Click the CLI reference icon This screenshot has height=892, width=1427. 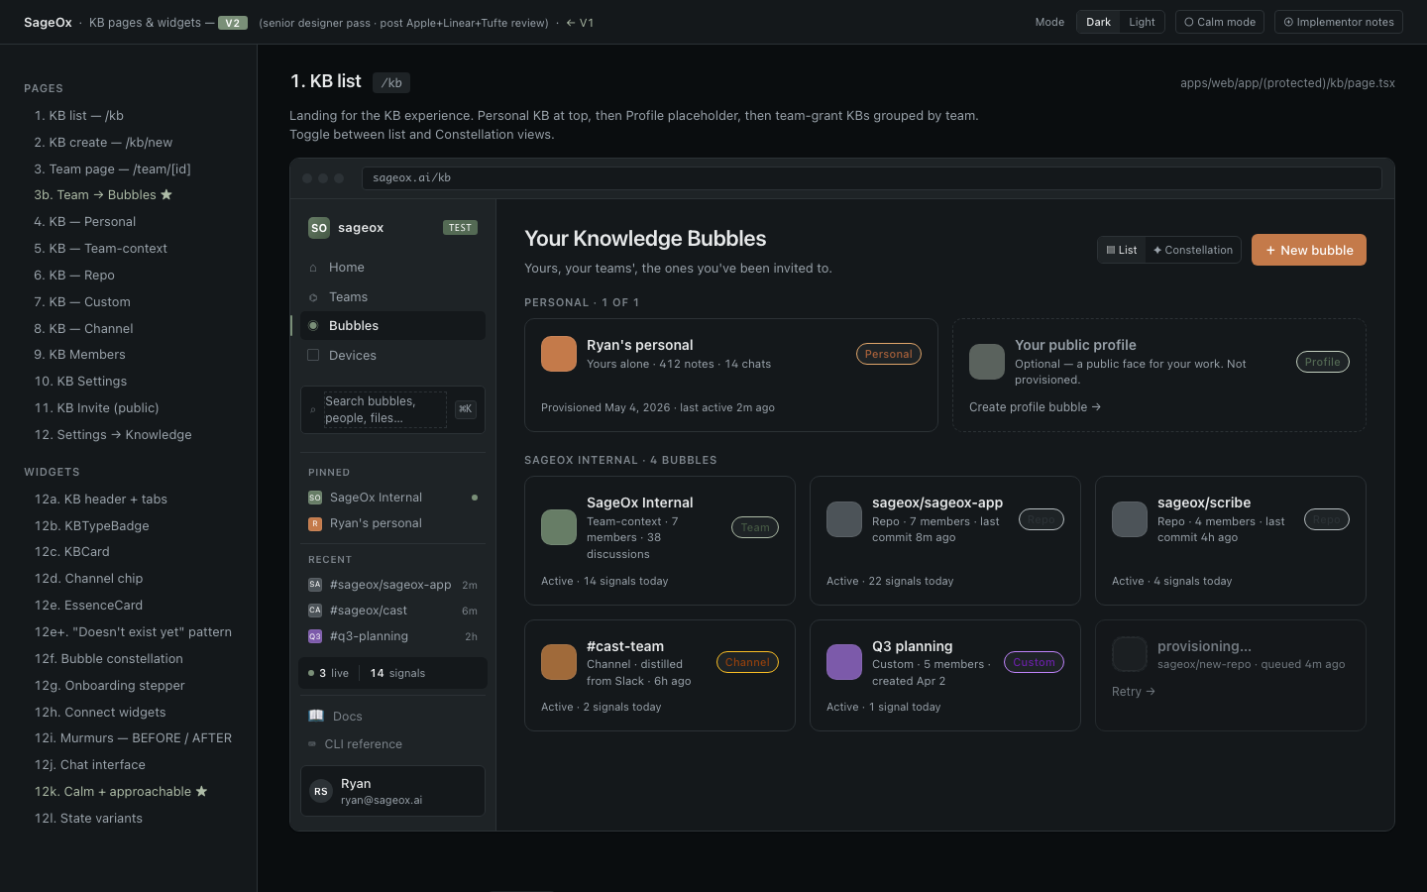(312, 744)
